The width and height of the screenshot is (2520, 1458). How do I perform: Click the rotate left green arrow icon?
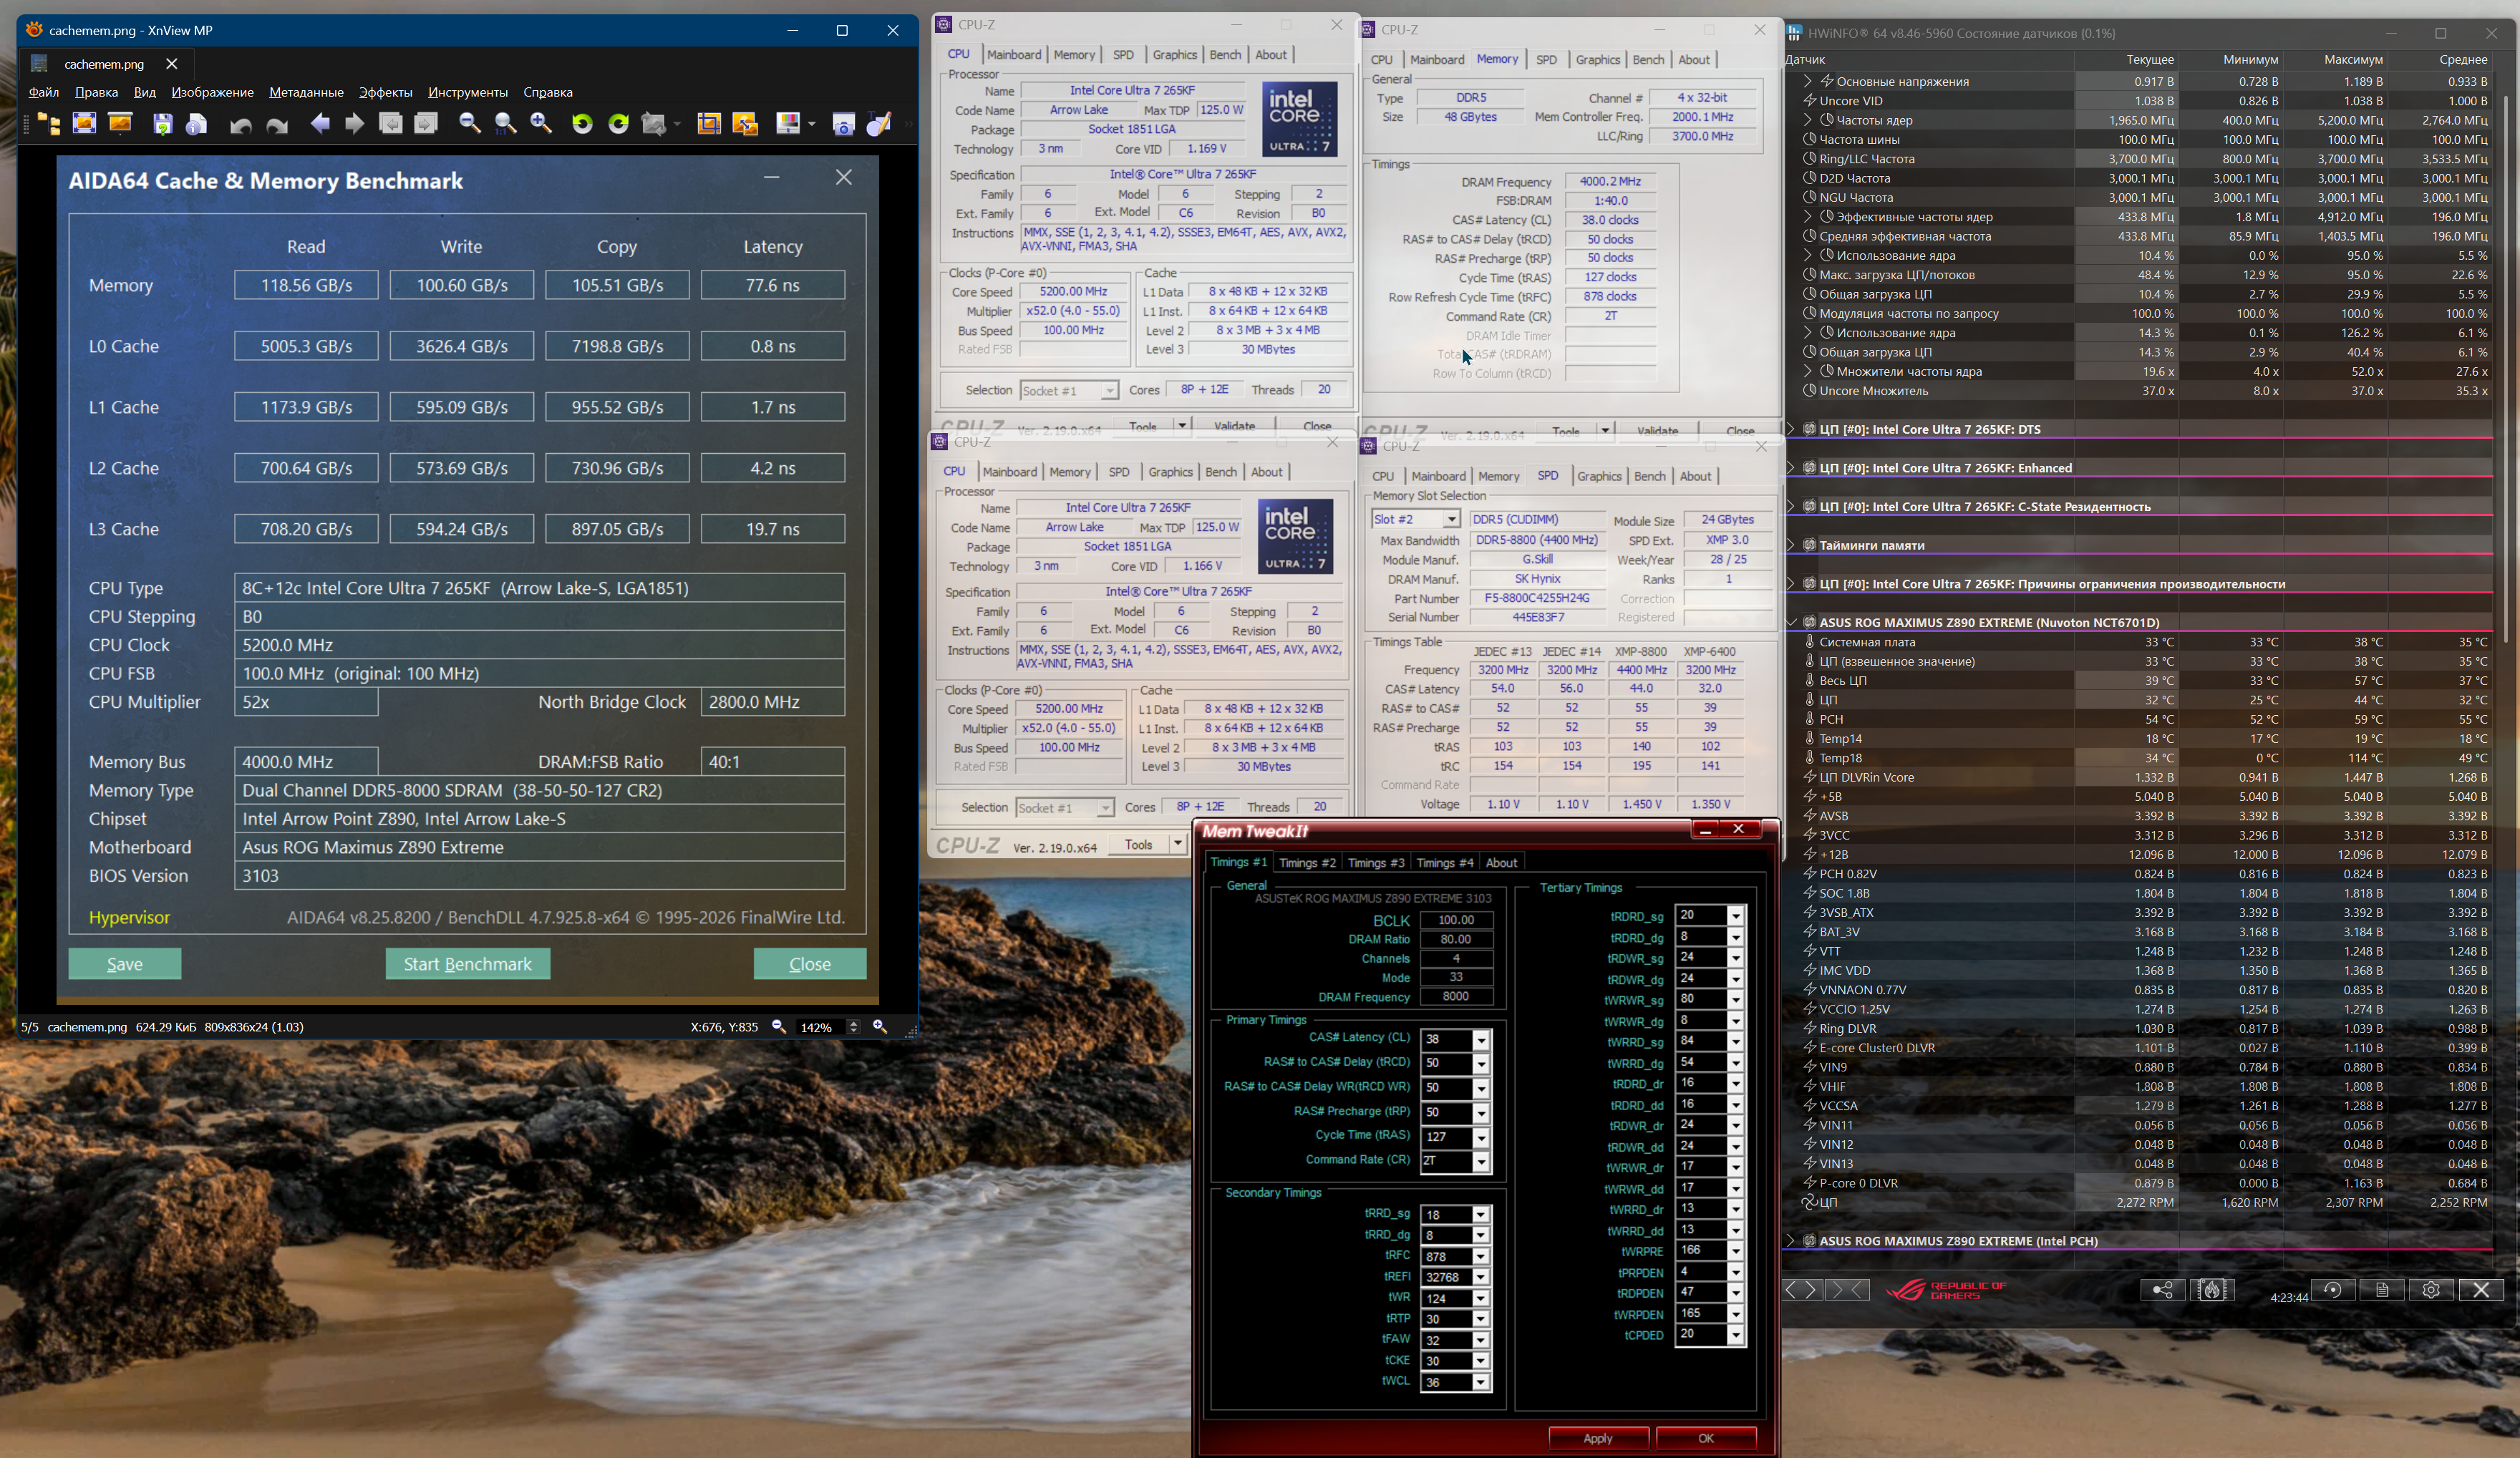click(x=582, y=123)
